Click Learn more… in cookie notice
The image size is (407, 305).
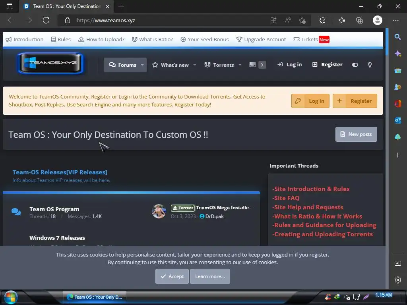click(x=210, y=276)
